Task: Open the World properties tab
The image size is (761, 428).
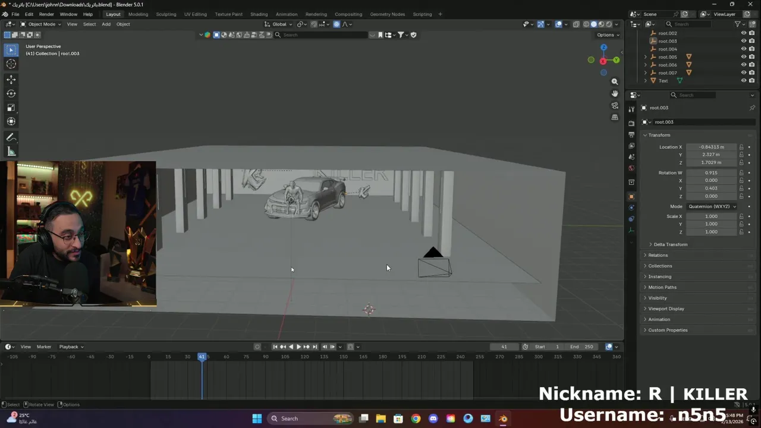Action: [x=631, y=168]
